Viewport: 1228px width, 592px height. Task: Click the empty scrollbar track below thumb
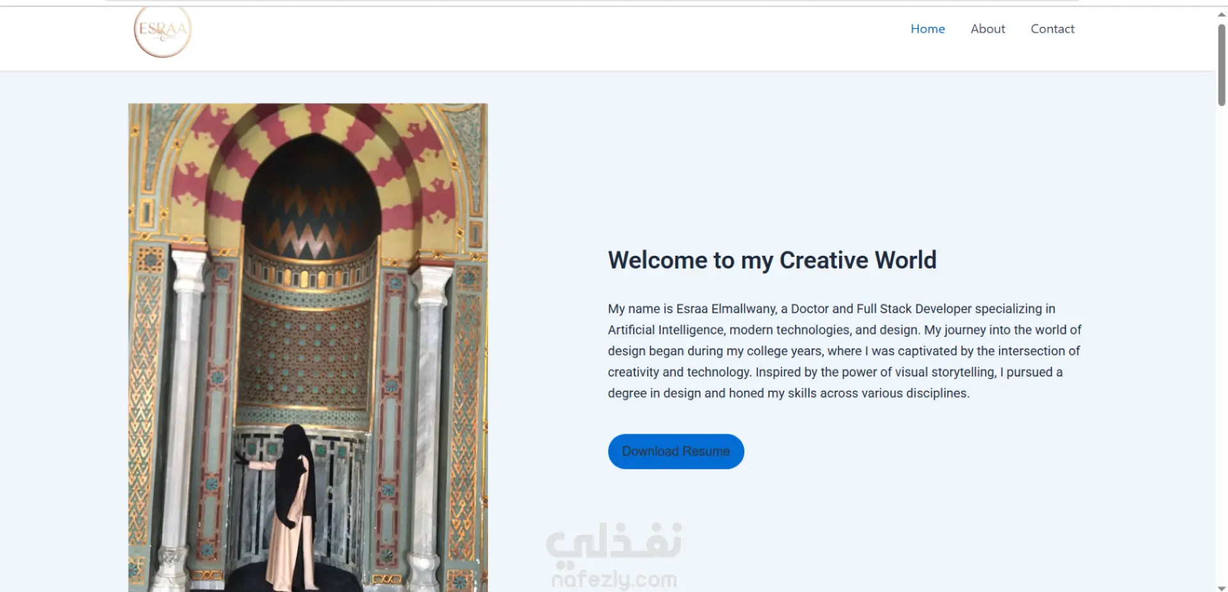pos(1222,345)
